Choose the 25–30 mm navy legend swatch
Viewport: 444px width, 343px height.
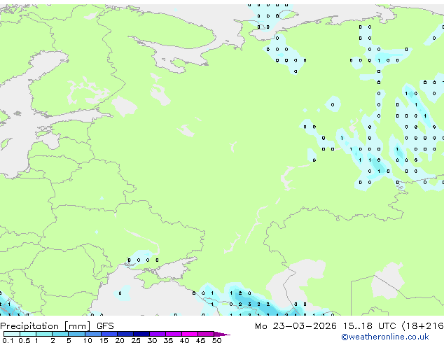tap(141, 334)
